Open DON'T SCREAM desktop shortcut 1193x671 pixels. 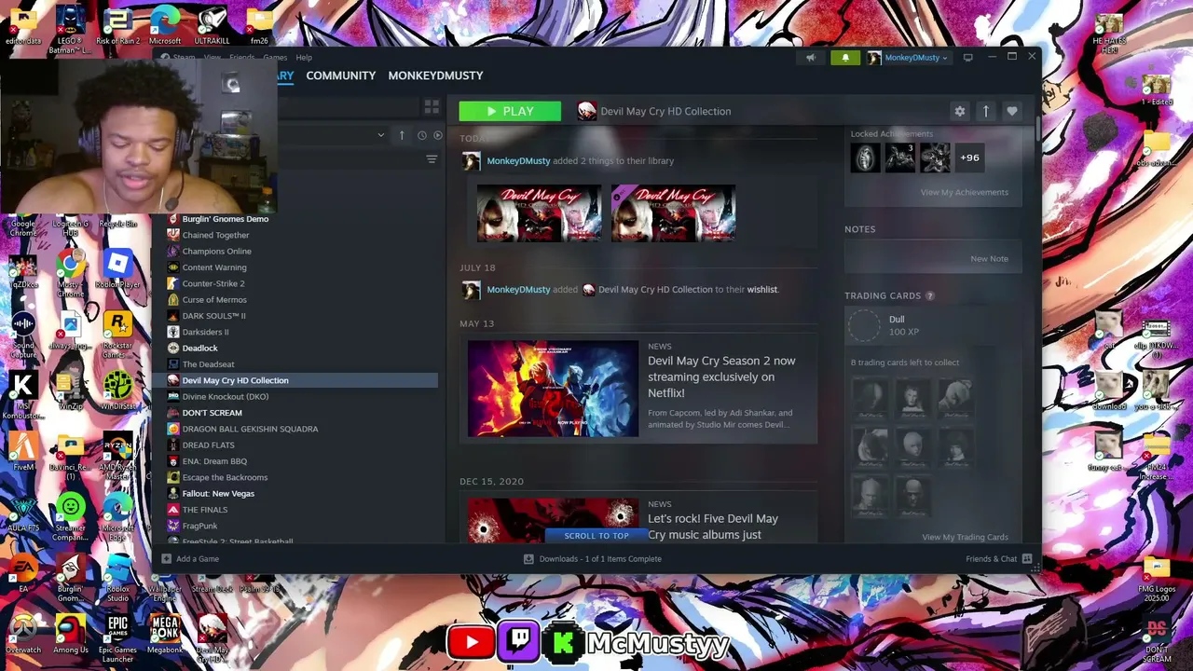pos(1157,638)
